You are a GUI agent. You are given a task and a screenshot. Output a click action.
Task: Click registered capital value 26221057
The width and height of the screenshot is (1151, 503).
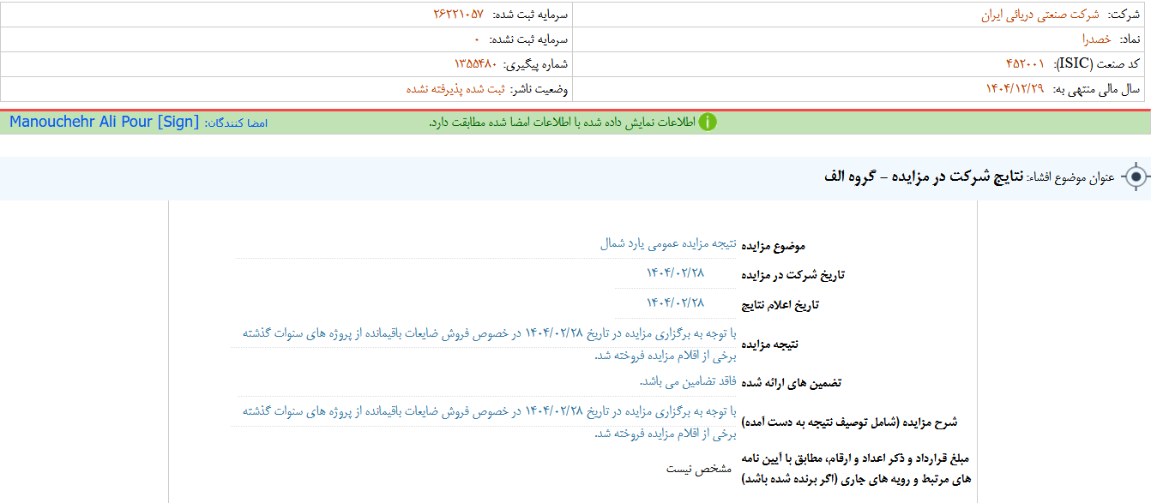click(x=458, y=15)
